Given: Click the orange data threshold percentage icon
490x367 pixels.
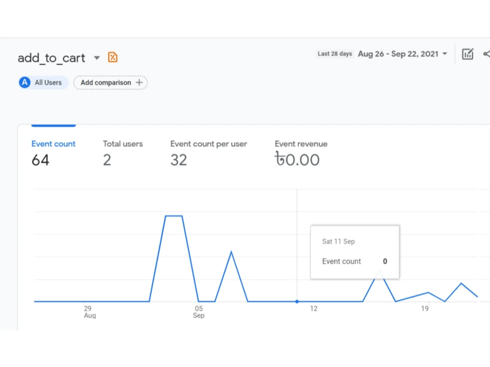Looking at the screenshot, I should click(x=113, y=57).
